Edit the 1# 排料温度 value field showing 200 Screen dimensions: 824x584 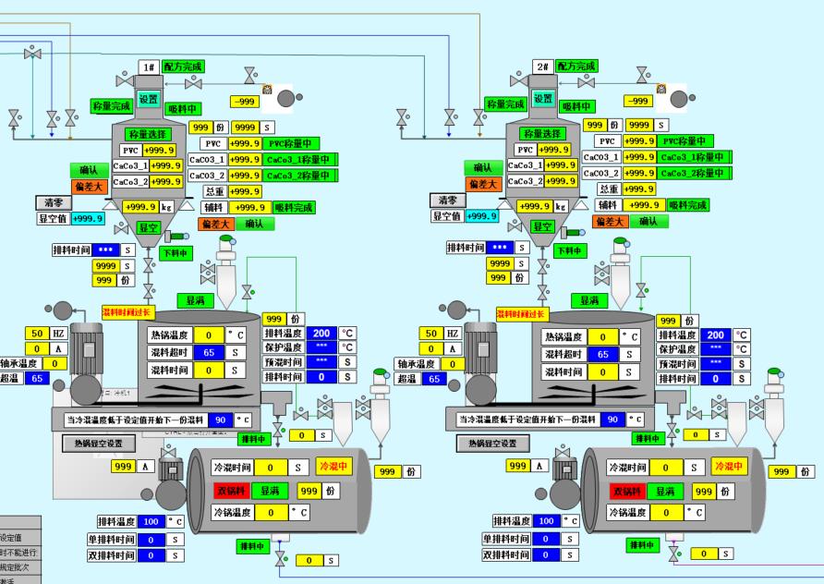(321, 334)
